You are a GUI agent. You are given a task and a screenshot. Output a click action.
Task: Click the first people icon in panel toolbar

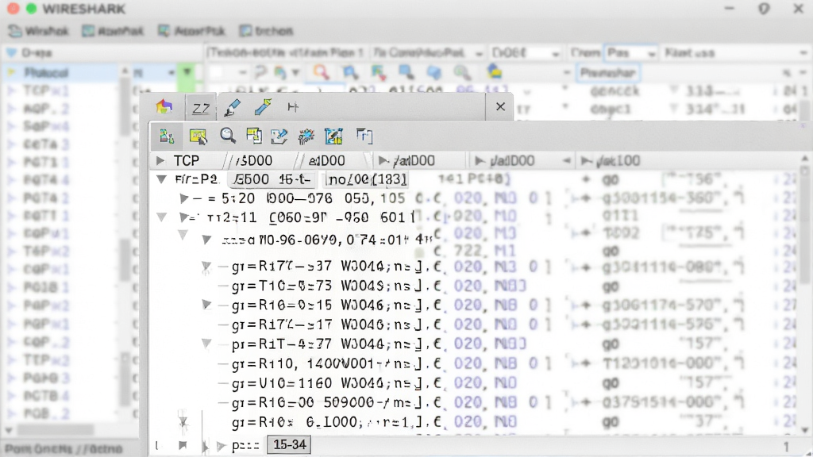[167, 136]
